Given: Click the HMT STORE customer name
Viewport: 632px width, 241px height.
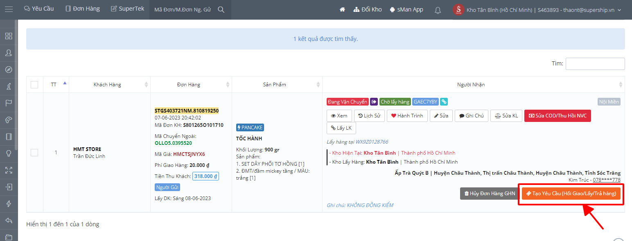Looking at the screenshot, I should [87, 149].
